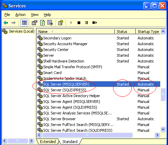Click the Back arrow toolbar icon
The height and width of the screenshot is (145, 168).
pos(6,23)
